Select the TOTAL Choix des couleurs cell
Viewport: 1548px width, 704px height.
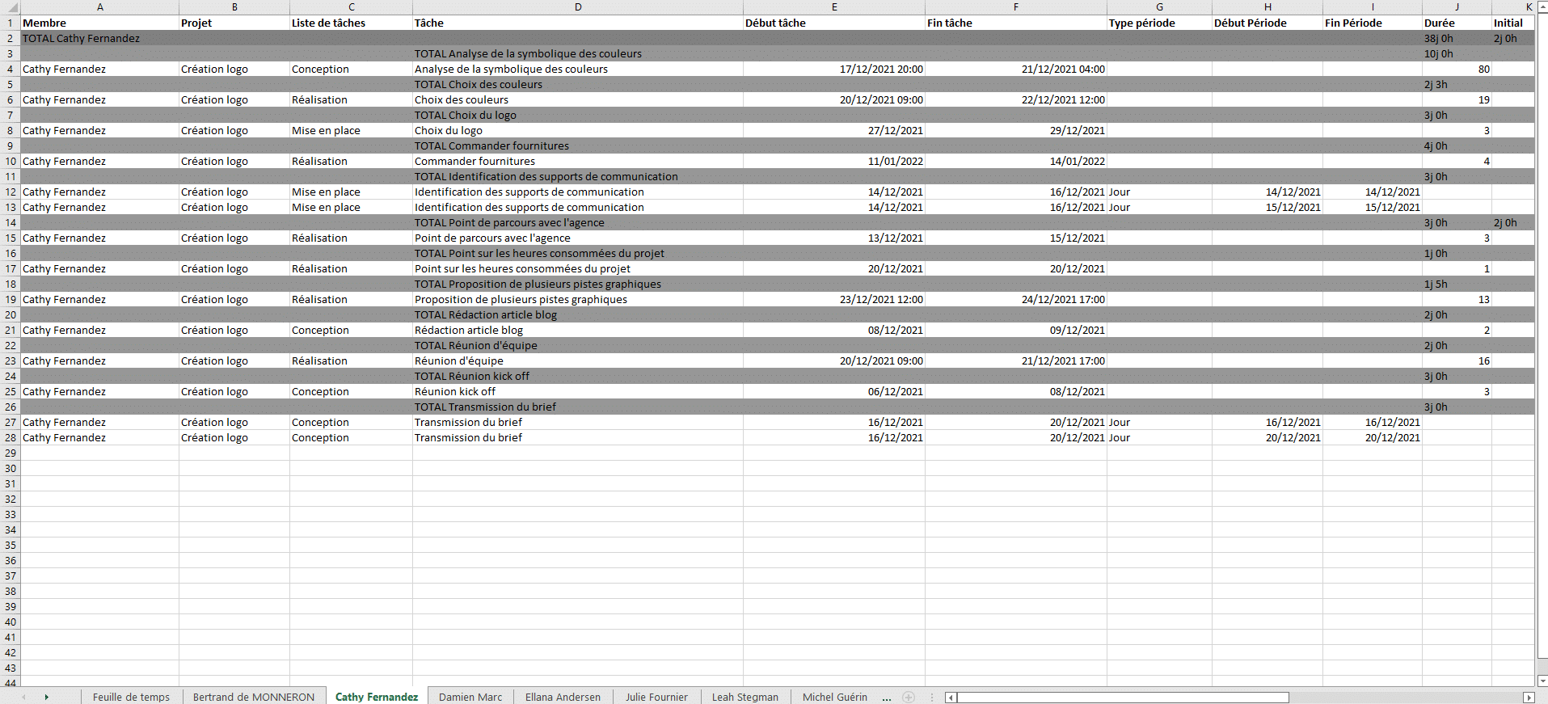tap(578, 84)
